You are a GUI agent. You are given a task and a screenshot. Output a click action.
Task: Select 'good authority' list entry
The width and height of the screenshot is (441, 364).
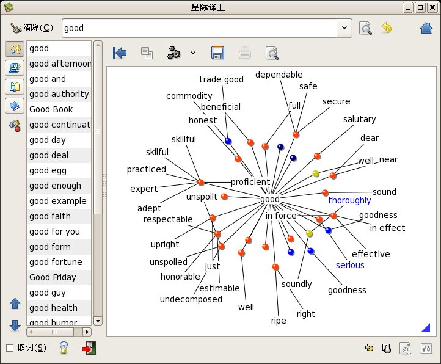[59, 94]
